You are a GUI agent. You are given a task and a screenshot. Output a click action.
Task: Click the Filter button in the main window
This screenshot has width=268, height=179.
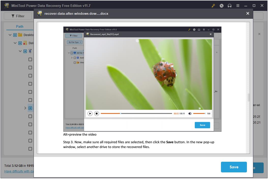coord(18,16)
